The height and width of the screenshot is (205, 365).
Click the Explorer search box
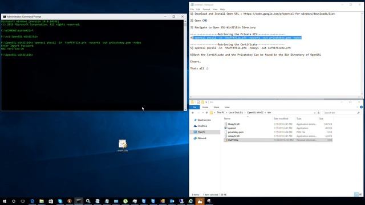pyautogui.click(x=342, y=113)
